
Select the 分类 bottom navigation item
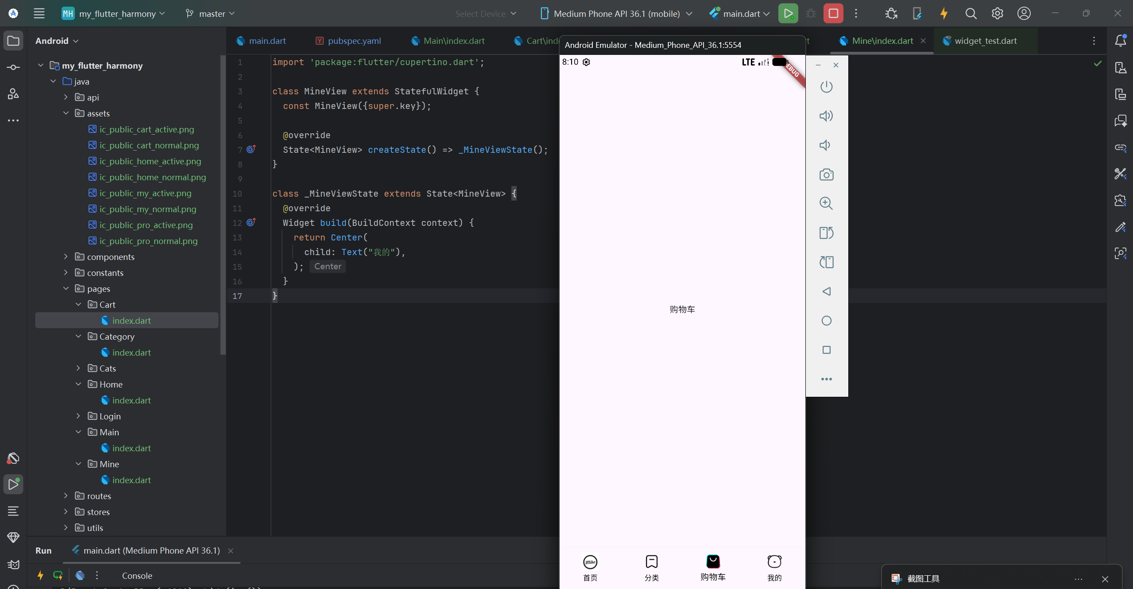(651, 567)
